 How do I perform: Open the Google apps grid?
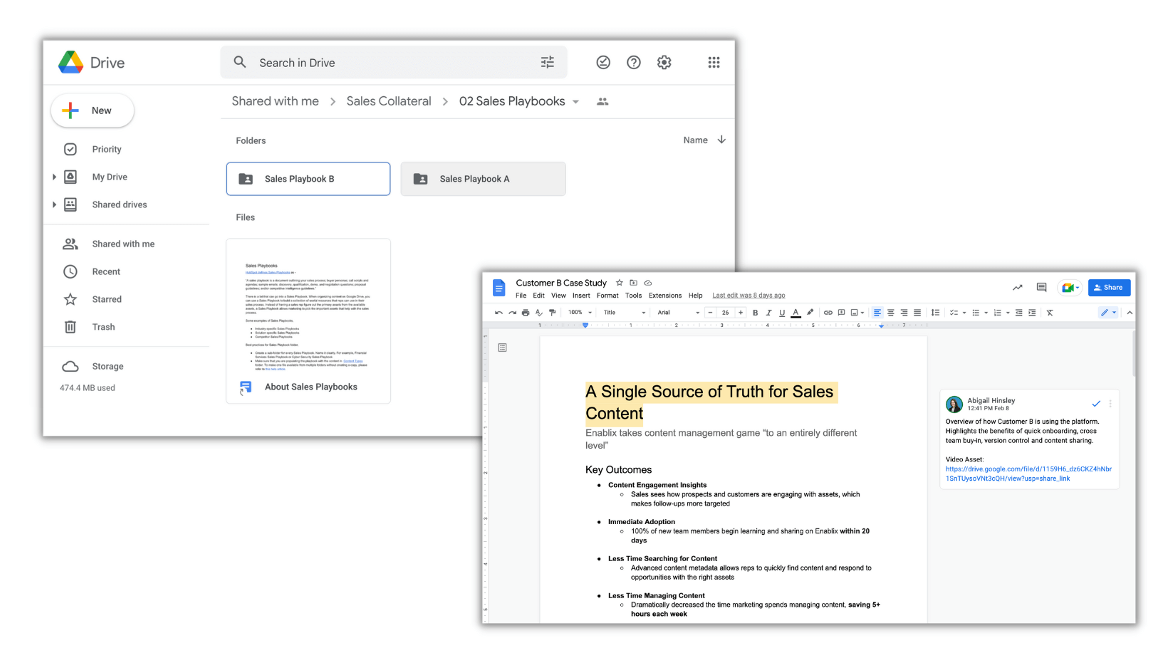(714, 63)
